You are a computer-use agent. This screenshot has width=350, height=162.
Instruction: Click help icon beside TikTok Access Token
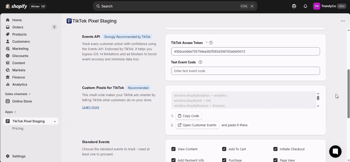pyautogui.click(x=211, y=43)
